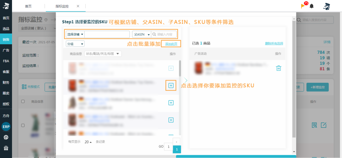This screenshot has width=342, height=158.
Task: Toggle the select-all checkbox by 商品信息
Action: coord(23,101)
